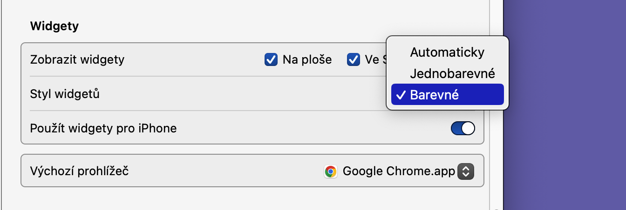The width and height of the screenshot is (626, 210).
Task: Toggle the "Na ploše" checkbox
Action: coord(271,59)
